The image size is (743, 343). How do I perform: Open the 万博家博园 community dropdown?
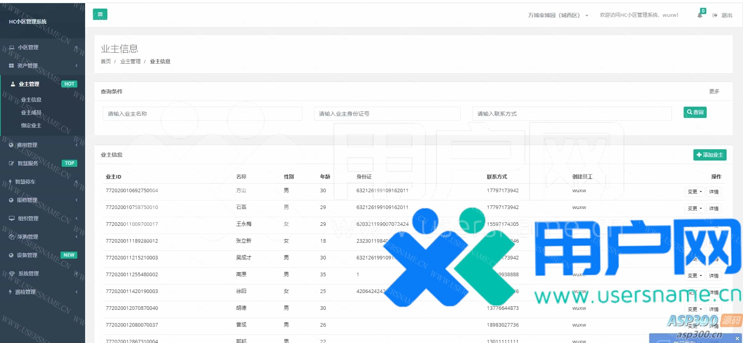[558, 15]
